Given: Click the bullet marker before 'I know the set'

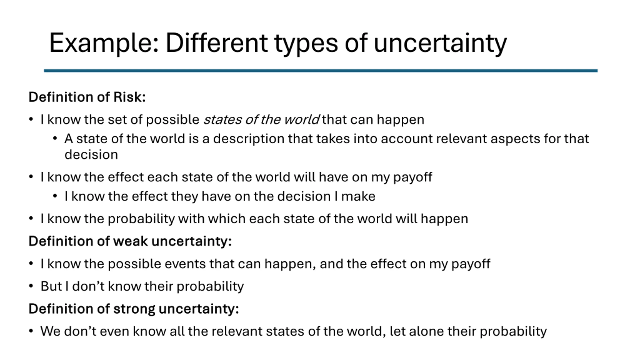Looking at the screenshot, I should (31, 119).
